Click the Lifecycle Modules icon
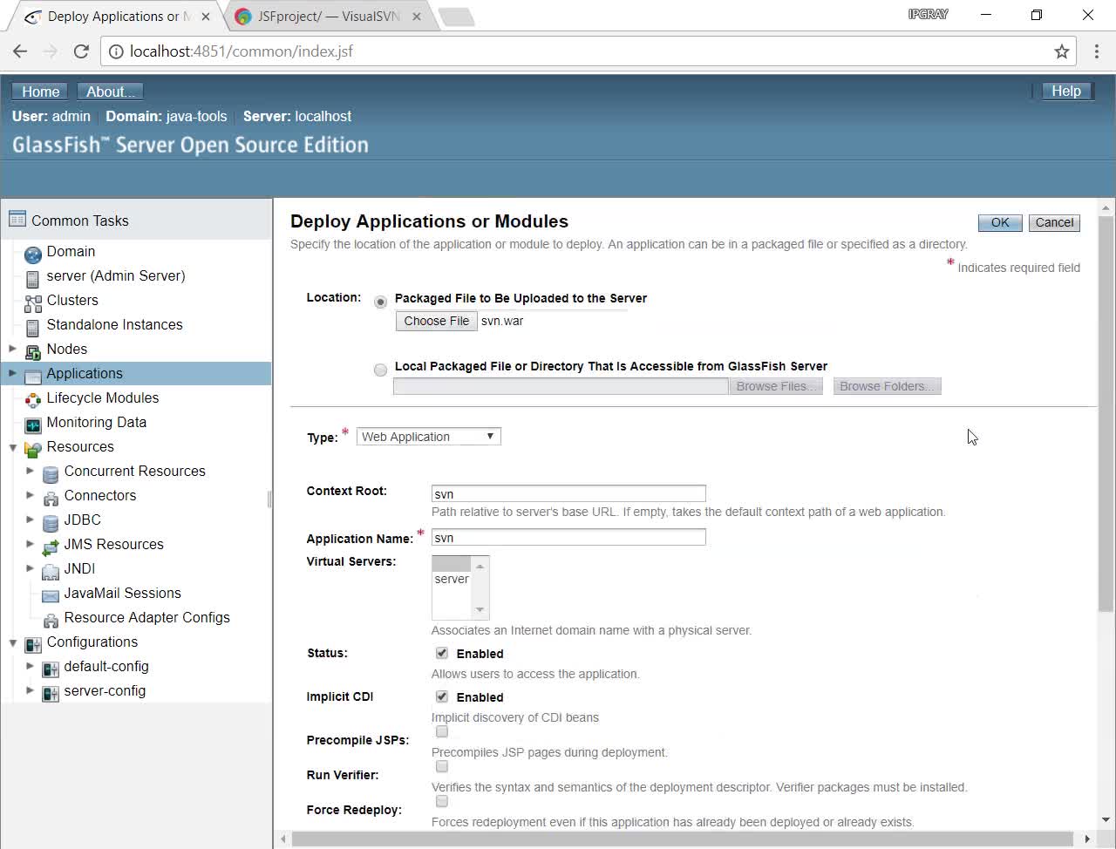Screen dimensions: 1116x849 coord(33,401)
